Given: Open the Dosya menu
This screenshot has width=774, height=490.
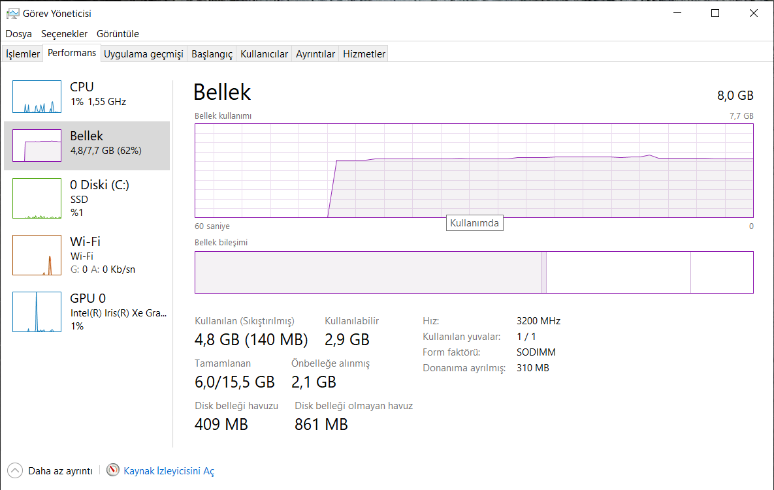Looking at the screenshot, I should [x=19, y=34].
